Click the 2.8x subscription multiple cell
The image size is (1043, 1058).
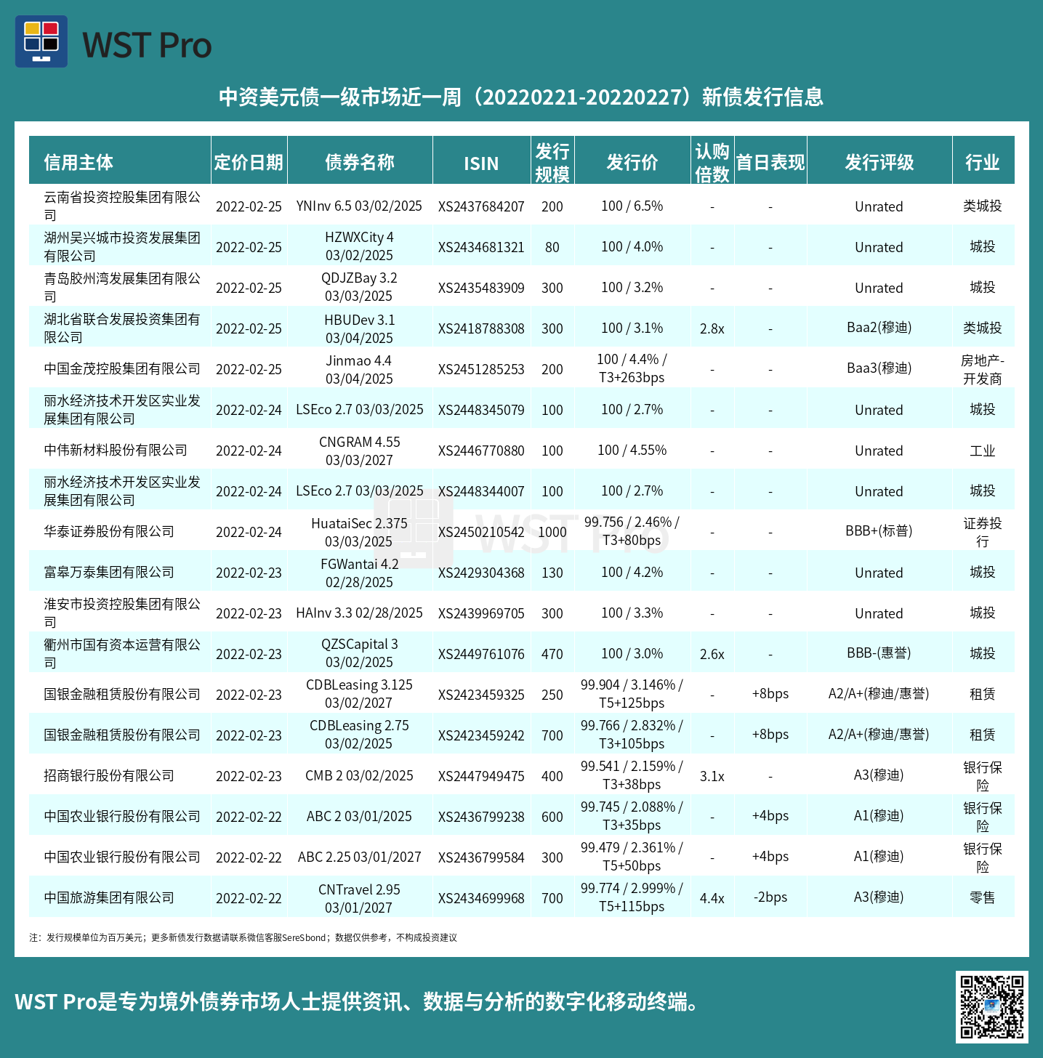(x=712, y=329)
